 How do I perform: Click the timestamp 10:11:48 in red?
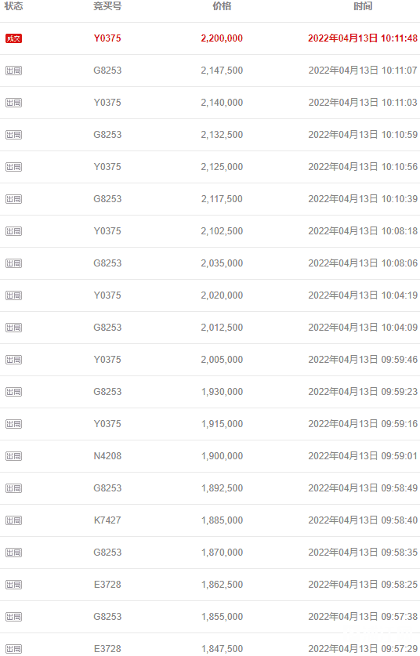tap(399, 38)
